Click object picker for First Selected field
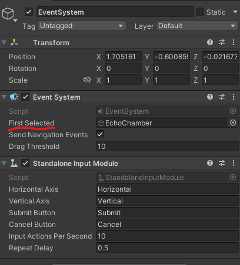This screenshot has height=265, width=240. (233, 123)
